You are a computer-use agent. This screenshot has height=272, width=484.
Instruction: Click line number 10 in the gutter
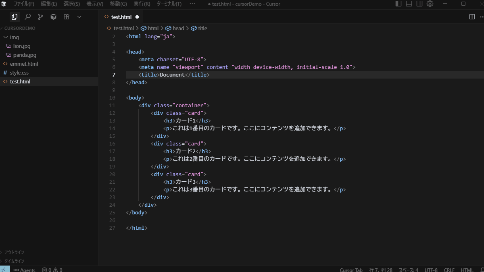pos(112,98)
